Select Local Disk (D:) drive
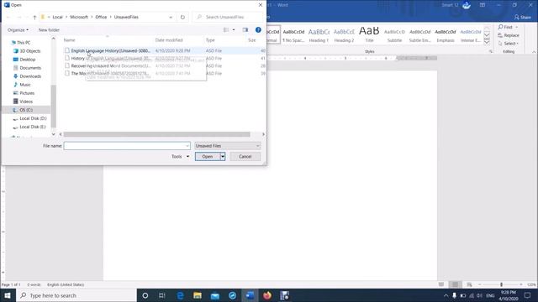 pos(33,118)
